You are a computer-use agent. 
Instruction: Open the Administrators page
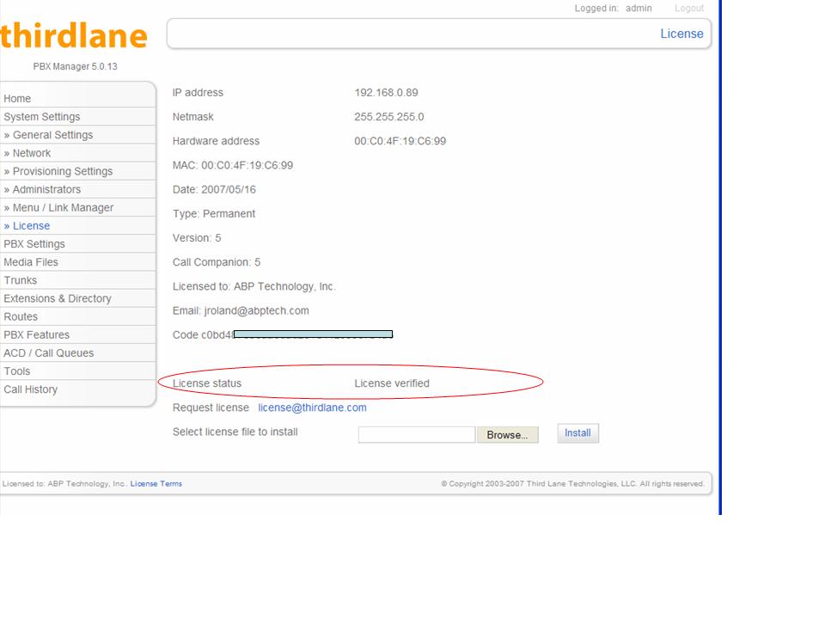pos(43,189)
